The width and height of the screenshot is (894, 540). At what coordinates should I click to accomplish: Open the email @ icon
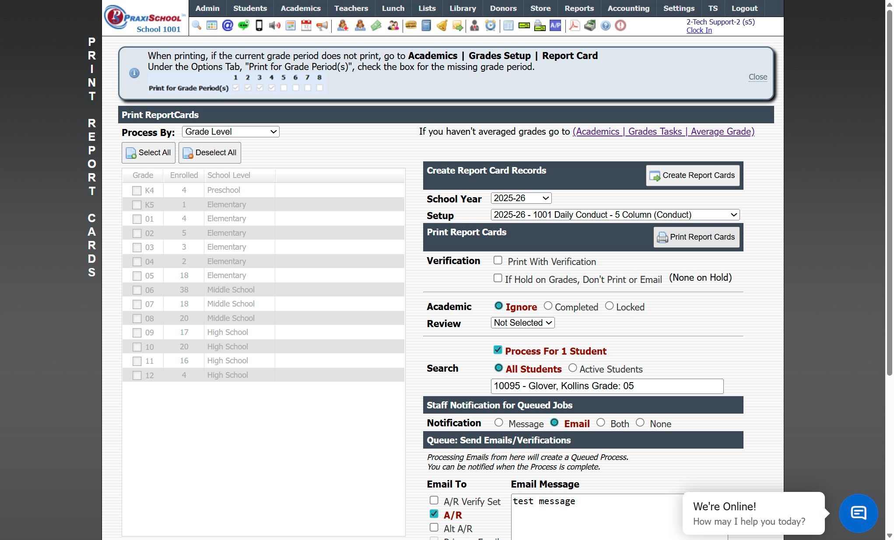228,25
